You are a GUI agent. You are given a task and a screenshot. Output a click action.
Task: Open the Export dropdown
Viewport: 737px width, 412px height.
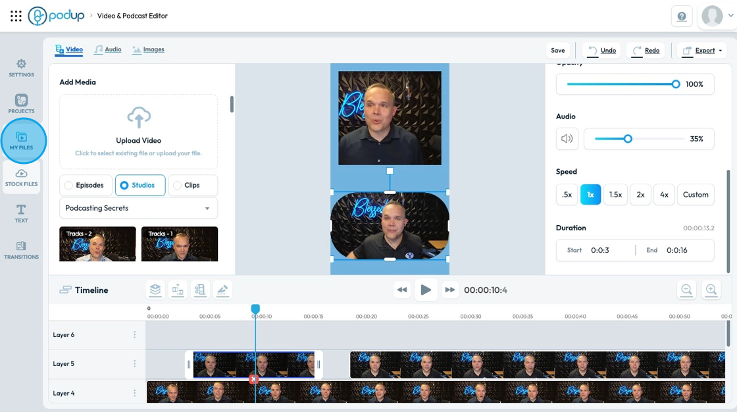click(x=702, y=50)
